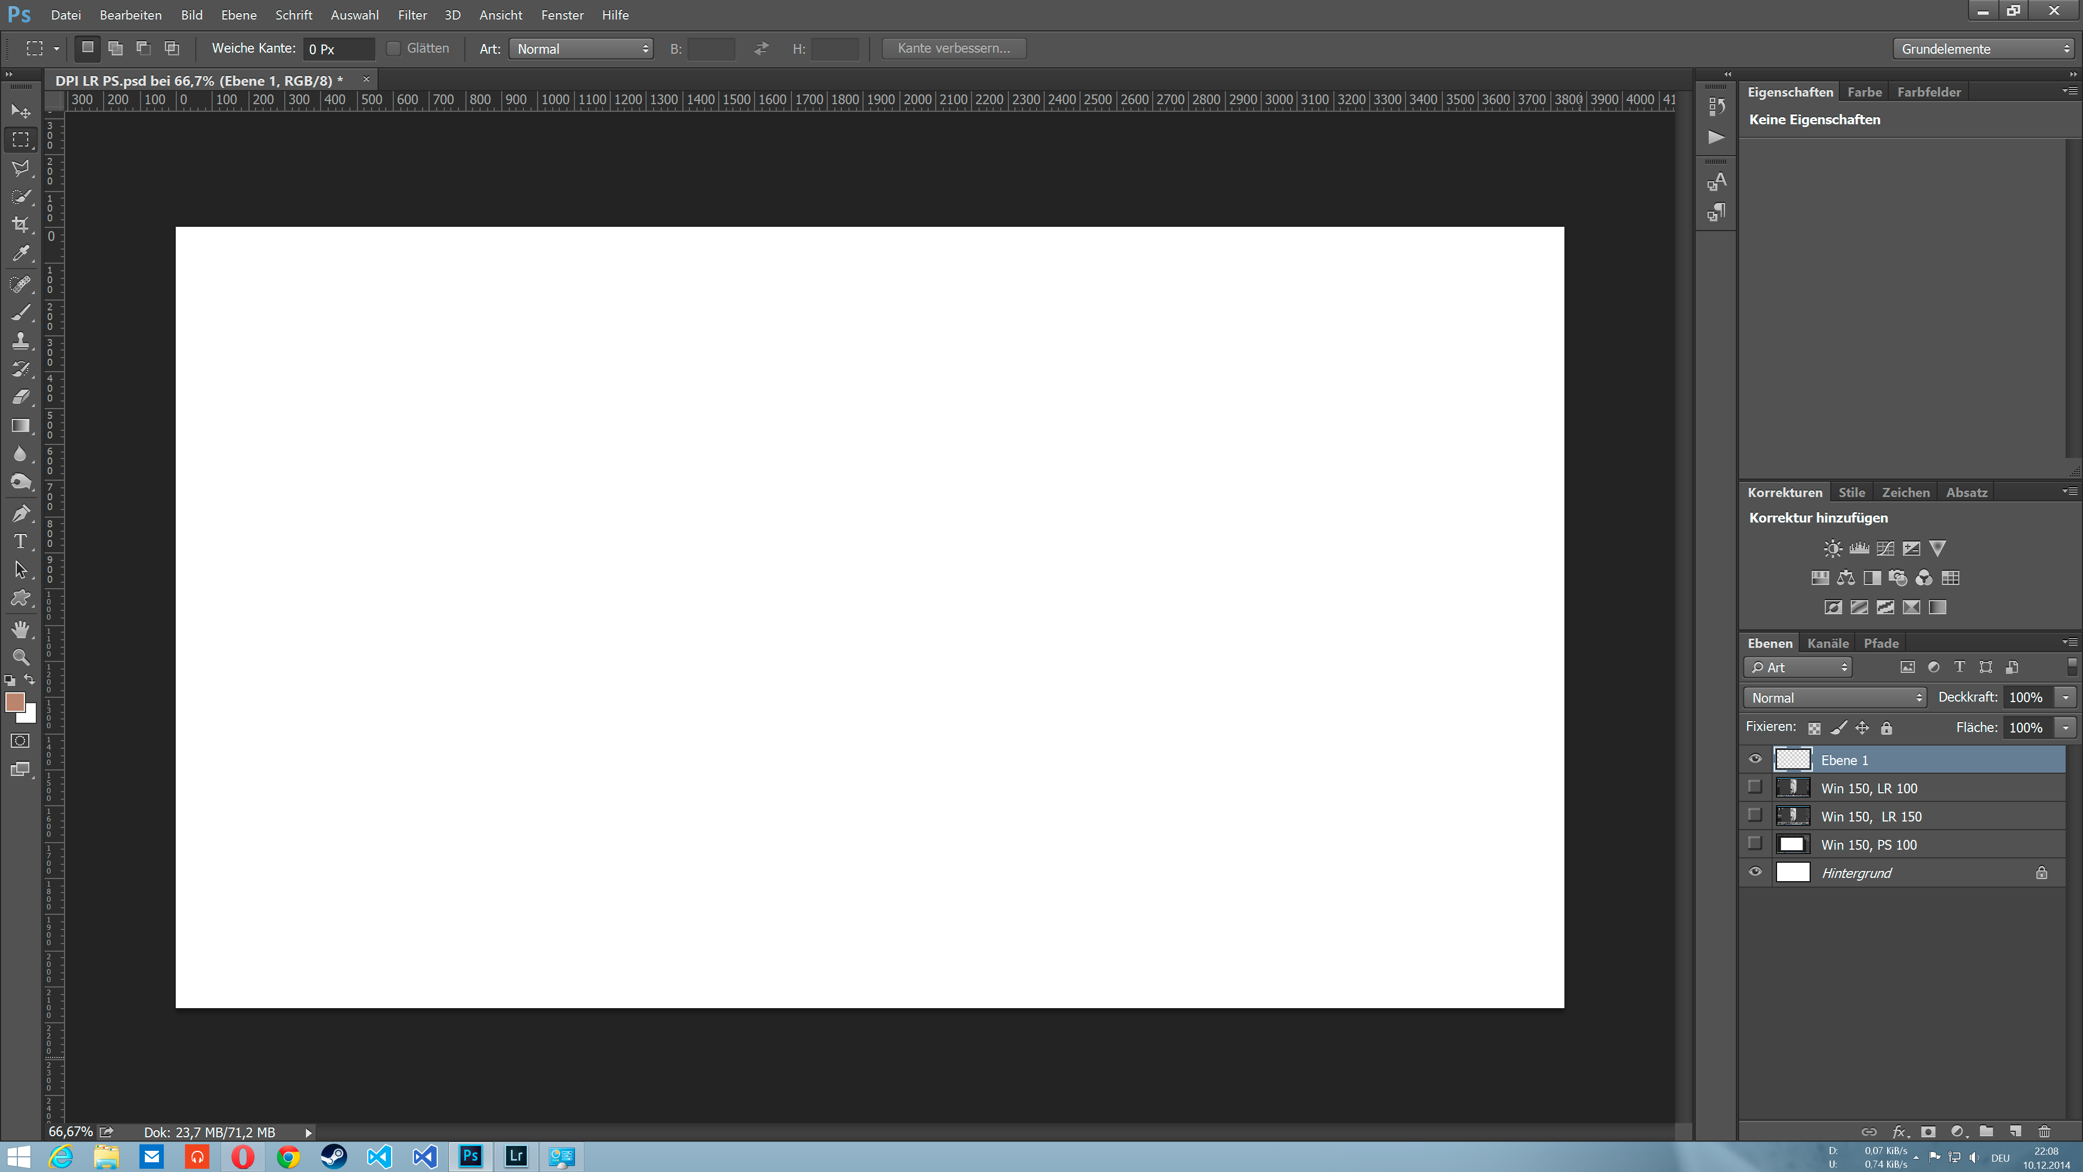
Task: Open the Grundelemente workspace dropdown
Action: click(x=1984, y=48)
